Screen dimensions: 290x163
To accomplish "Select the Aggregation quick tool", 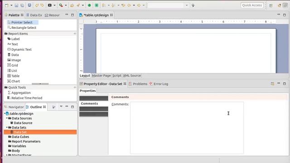I will (x=19, y=92).
